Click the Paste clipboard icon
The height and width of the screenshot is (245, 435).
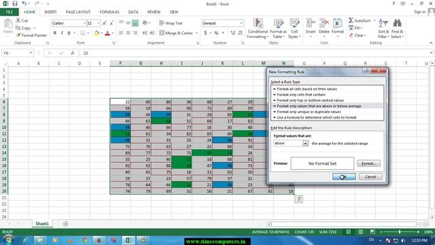(8, 24)
